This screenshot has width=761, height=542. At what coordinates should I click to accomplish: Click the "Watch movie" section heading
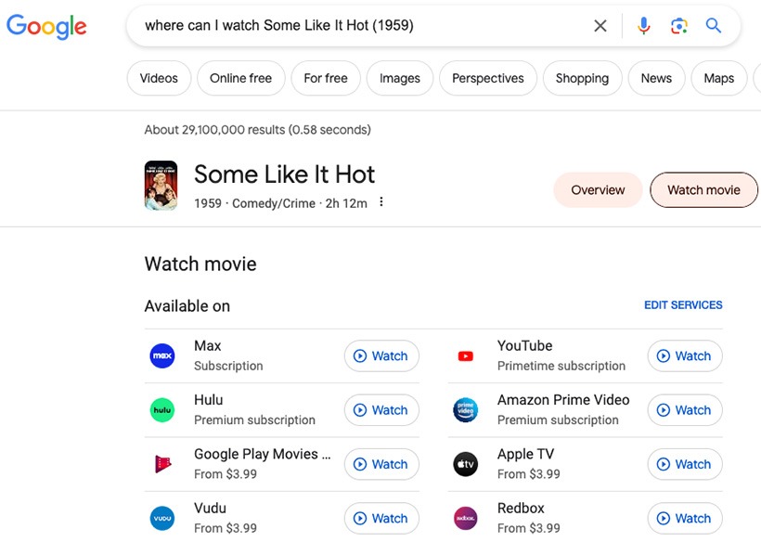200,264
